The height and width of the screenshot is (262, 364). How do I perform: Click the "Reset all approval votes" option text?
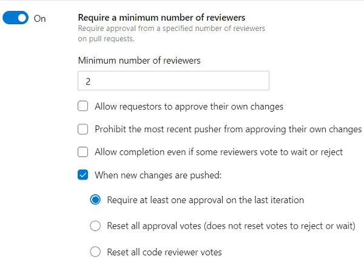click(231, 226)
